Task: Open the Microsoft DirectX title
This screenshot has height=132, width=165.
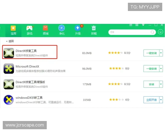Action: 27,67
